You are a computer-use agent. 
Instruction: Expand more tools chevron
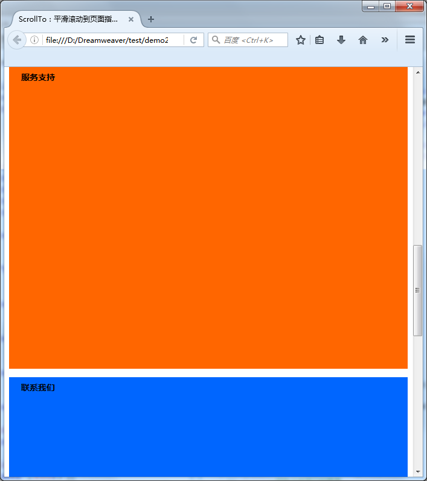tap(385, 40)
